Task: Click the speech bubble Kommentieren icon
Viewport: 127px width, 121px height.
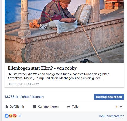Action: click(x=34, y=107)
